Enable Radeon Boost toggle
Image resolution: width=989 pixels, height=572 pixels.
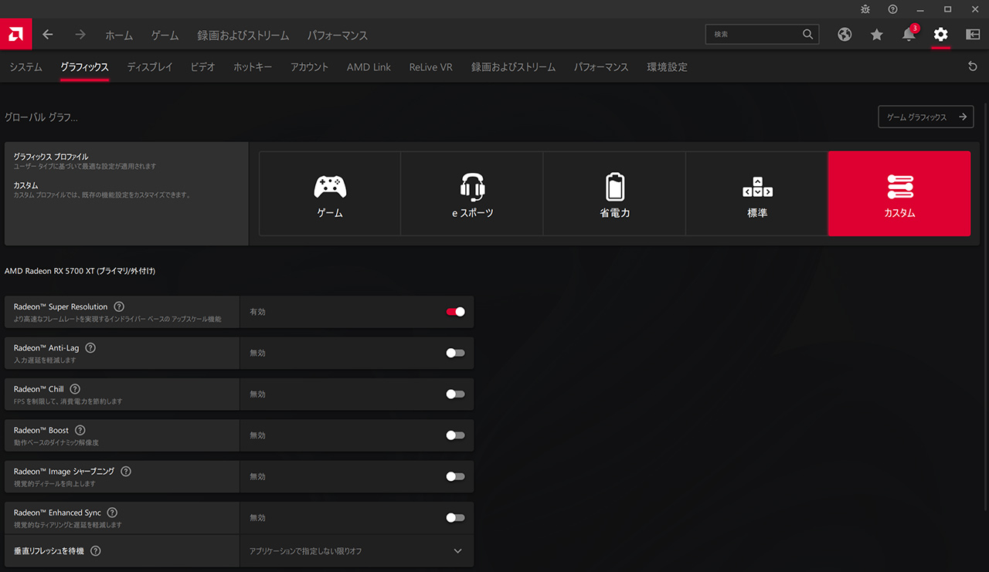pyautogui.click(x=456, y=435)
